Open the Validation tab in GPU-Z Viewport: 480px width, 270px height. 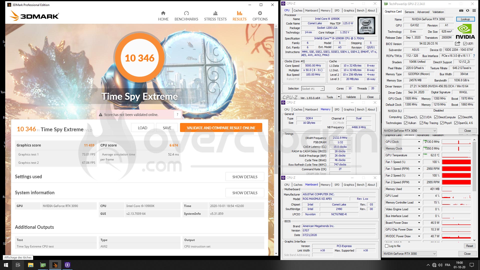(438, 12)
